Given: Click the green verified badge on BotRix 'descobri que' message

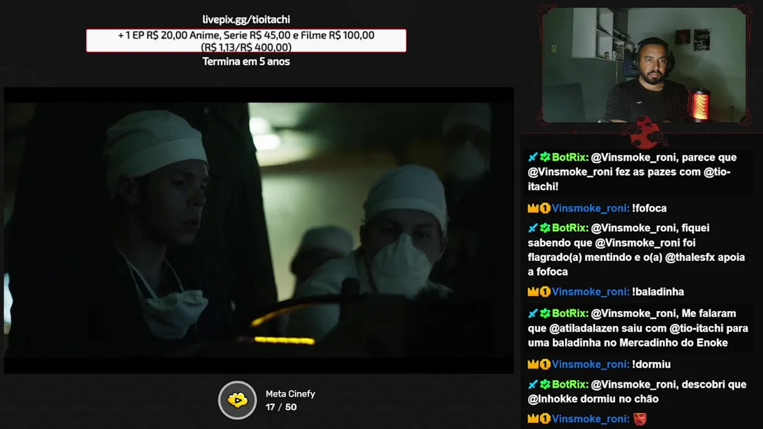Looking at the screenshot, I should click(545, 385).
